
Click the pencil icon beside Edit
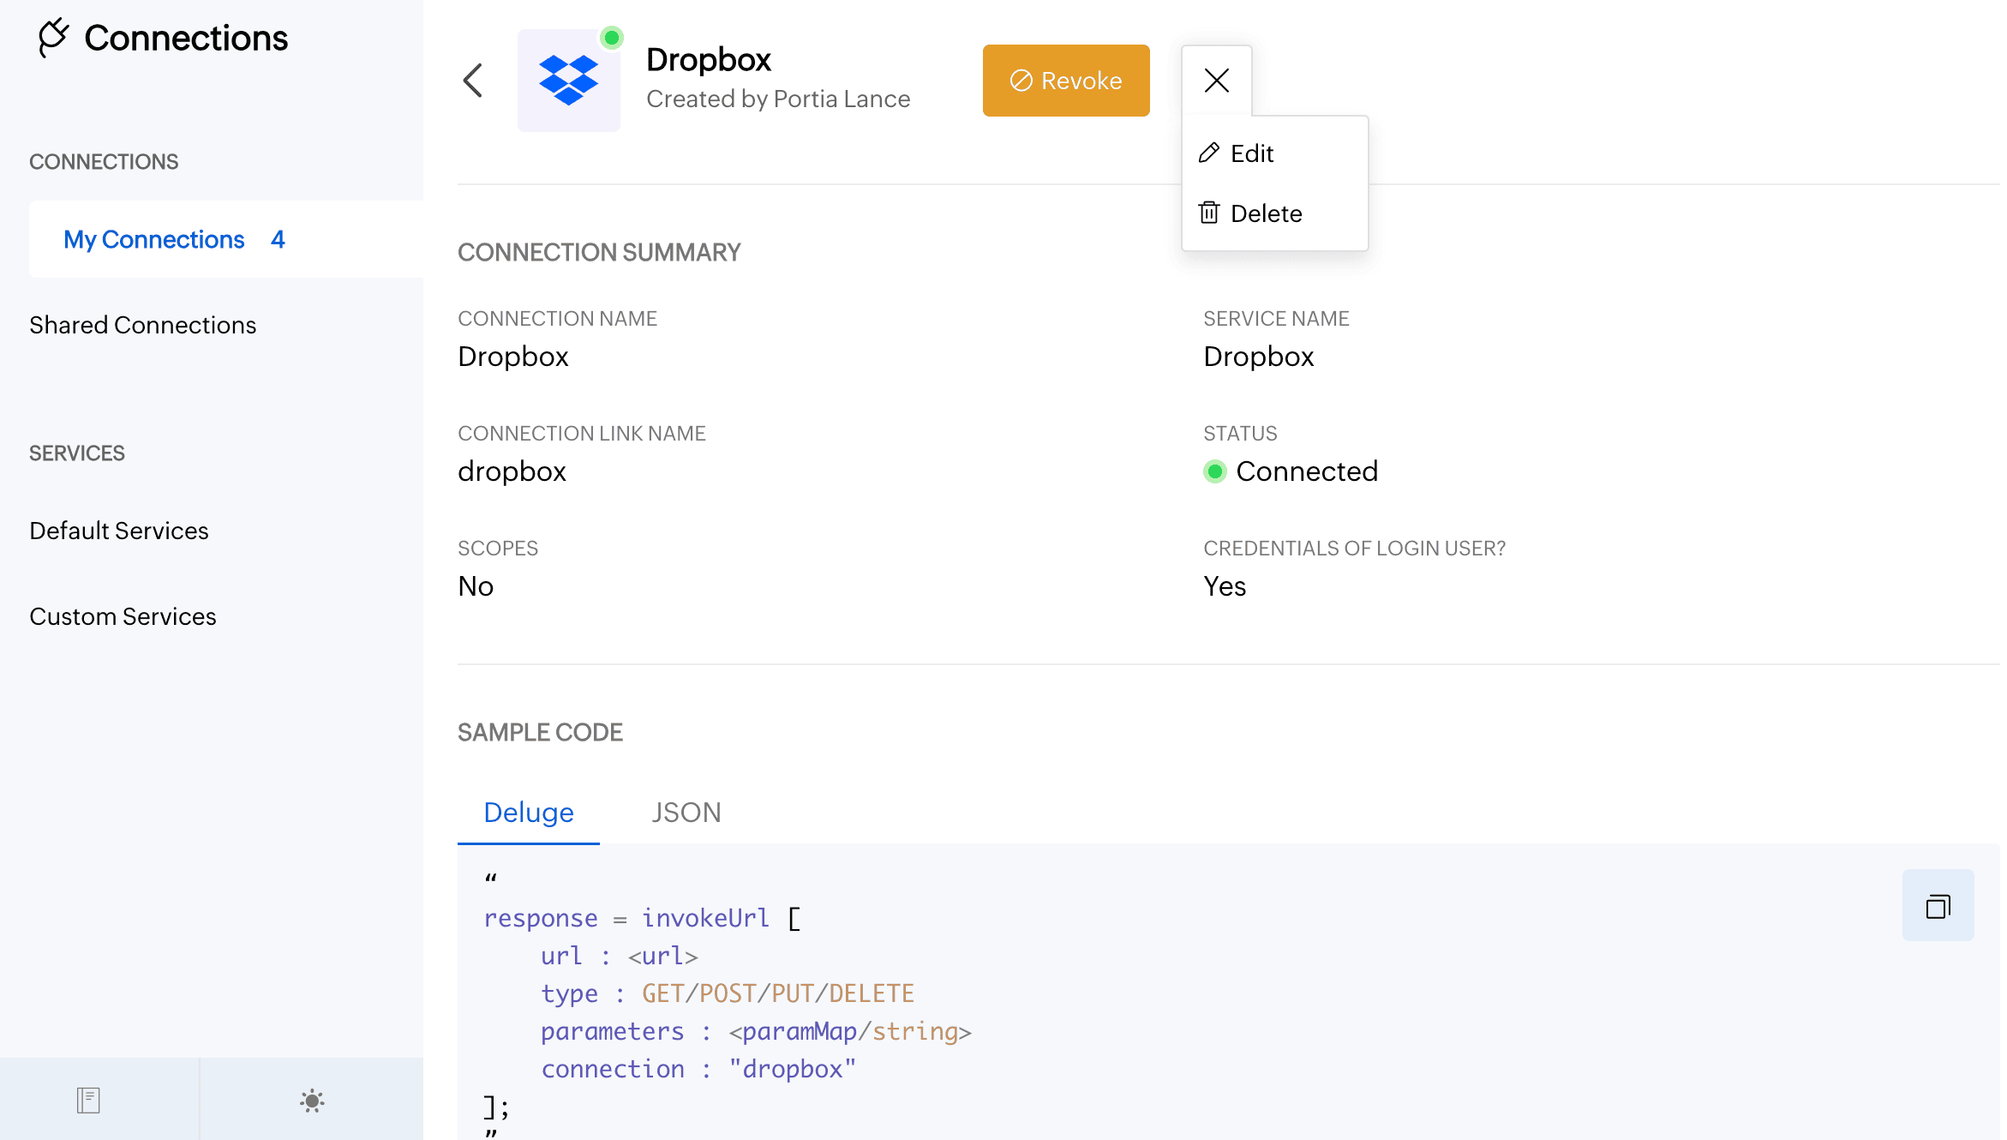pyautogui.click(x=1209, y=153)
